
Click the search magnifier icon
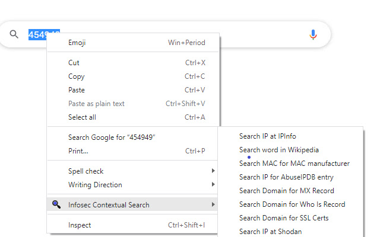click(14, 34)
